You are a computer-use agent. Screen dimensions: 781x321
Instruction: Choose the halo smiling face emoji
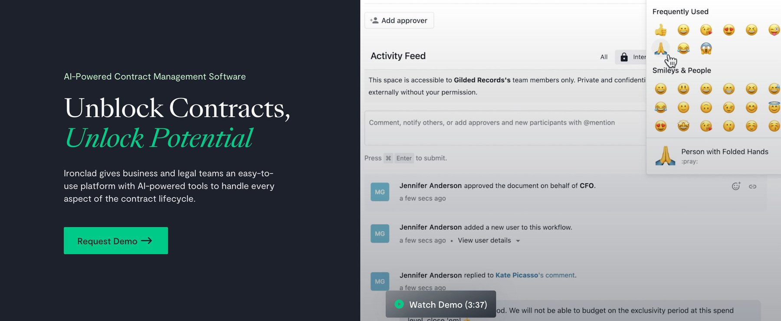[774, 107]
